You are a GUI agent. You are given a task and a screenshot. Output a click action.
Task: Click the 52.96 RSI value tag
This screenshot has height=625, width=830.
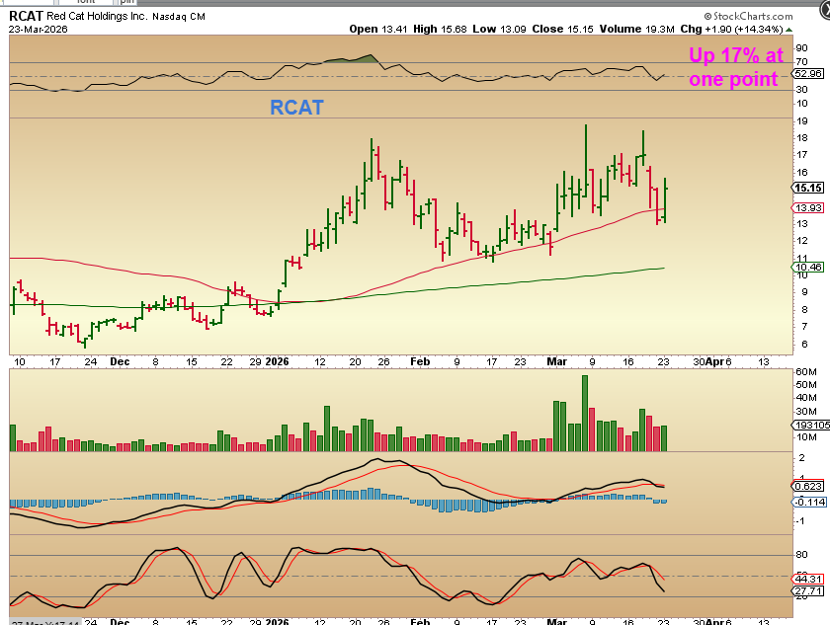(808, 73)
